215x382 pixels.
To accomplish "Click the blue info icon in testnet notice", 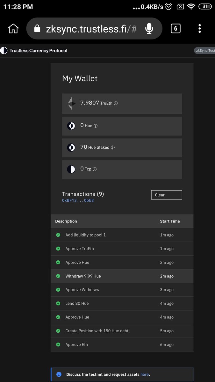I will tap(59, 374).
